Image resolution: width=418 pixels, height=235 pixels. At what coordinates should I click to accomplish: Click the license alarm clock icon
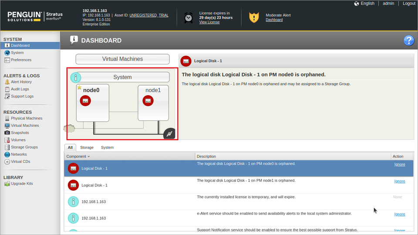[x=189, y=18]
